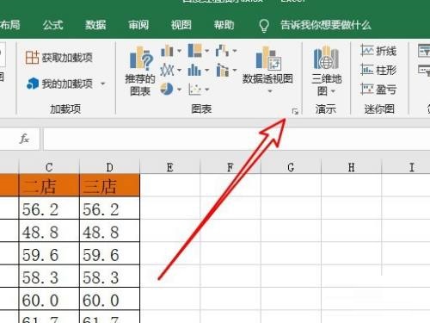The width and height of the screenshot is (430, 323).
Task: Select column C header
Action: [49, 167]
